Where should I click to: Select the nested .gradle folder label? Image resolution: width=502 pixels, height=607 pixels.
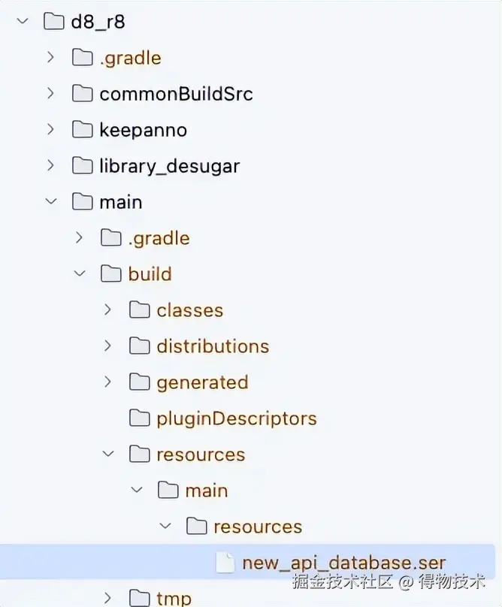[159, 238]
